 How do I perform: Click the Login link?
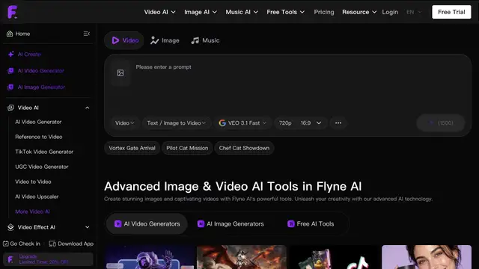[390, 12]
